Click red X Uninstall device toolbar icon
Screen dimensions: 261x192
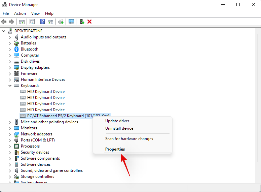(x=89, y=22)
